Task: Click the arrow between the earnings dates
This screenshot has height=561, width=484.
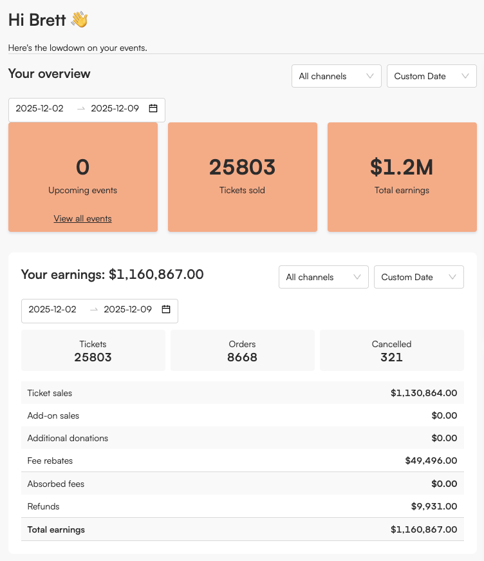Action: [94, 310]
